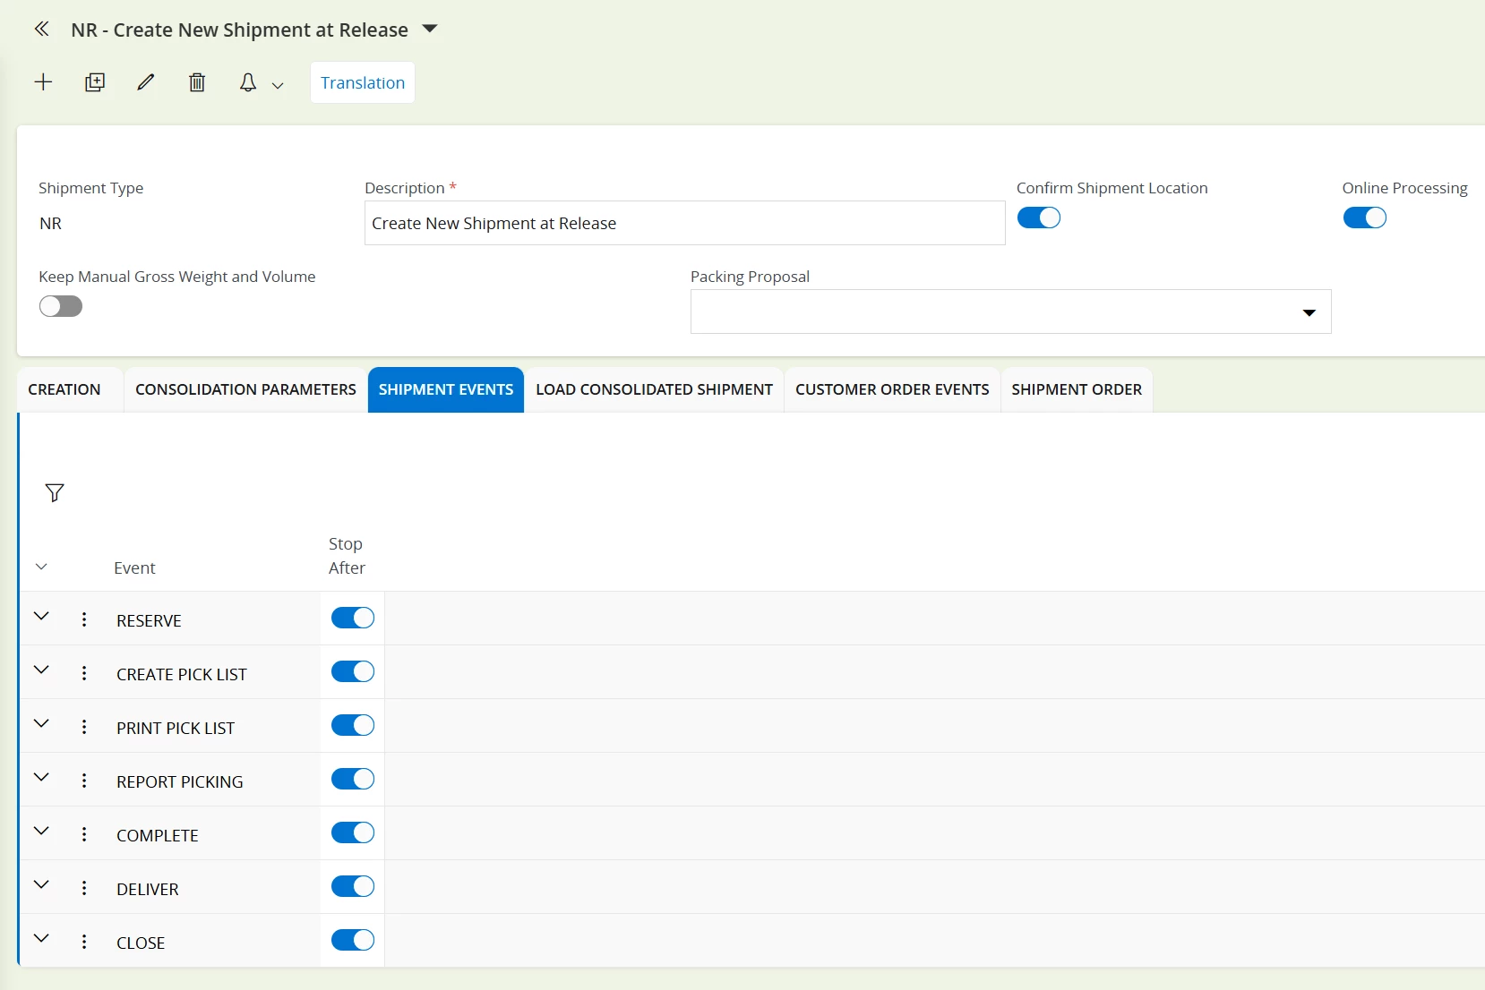This screenshot has height=990, width=1485.
Task: Delete the record with trash icon
Action: [197, 82]
